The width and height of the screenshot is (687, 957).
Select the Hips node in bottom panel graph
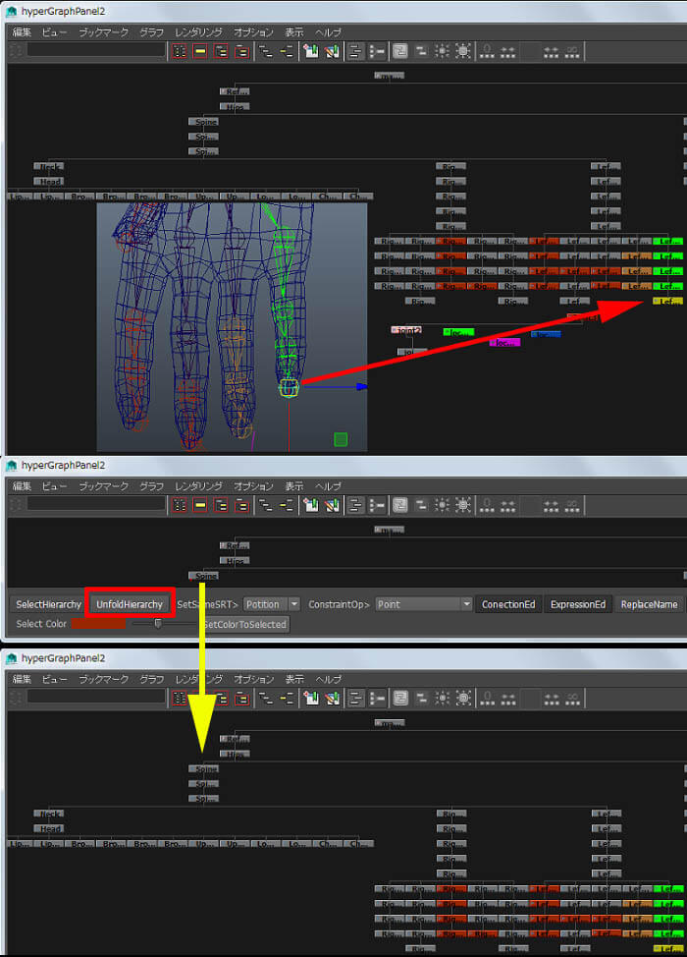[x=235, y=754]
